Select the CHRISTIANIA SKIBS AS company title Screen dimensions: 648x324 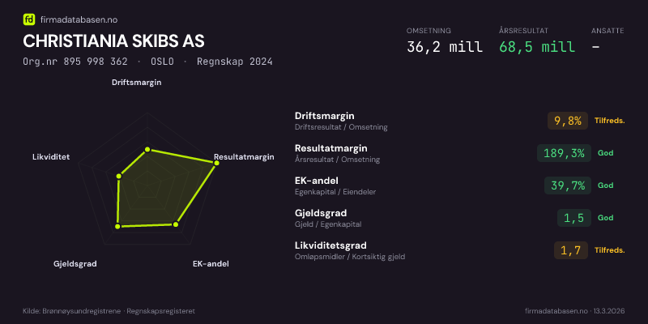[113, 40]
